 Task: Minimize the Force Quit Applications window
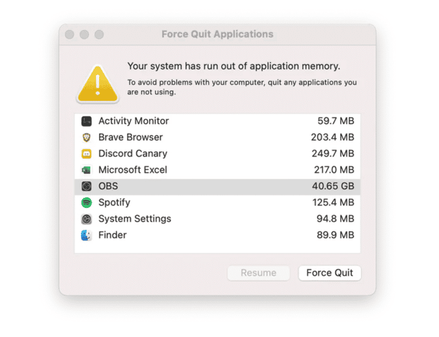point(84,34)
